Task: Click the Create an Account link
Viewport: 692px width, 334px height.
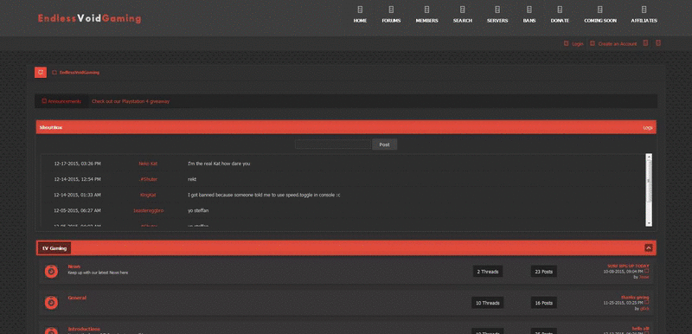Action: [x=618, y=43]
